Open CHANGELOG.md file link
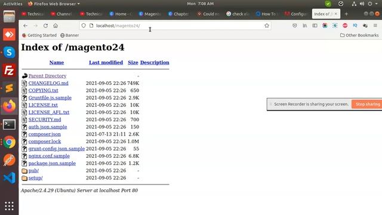382x215 pixels. (48, 83)
